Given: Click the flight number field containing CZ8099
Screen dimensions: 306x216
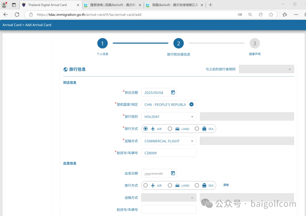Looking at the screenshot, I should (x=169, y=153).
